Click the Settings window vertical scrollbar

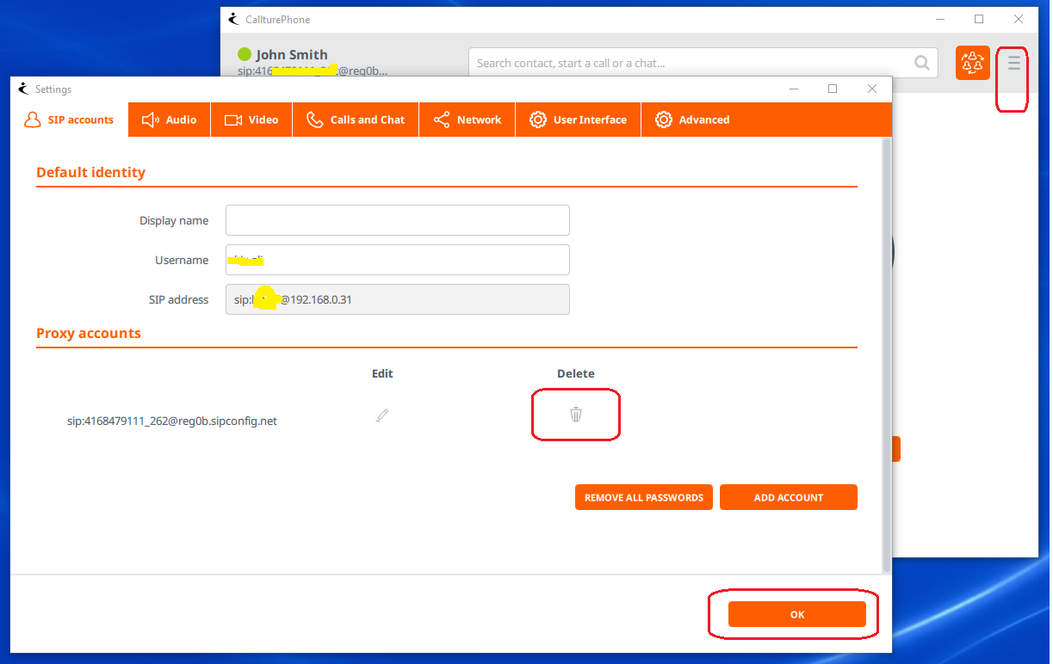coord(887,353)
